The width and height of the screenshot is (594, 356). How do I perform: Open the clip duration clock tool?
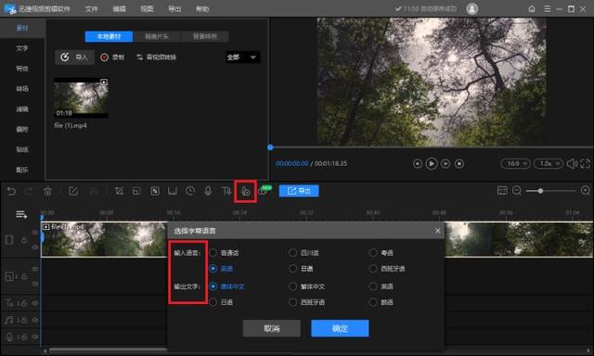pyautogui.click(x=190, y=191)
